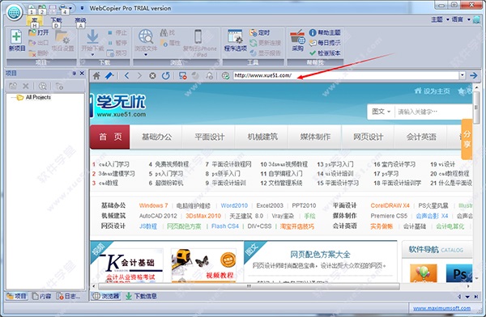
Task: Click the magnifier icon in project panel toolbar
Action: point(42,87)
